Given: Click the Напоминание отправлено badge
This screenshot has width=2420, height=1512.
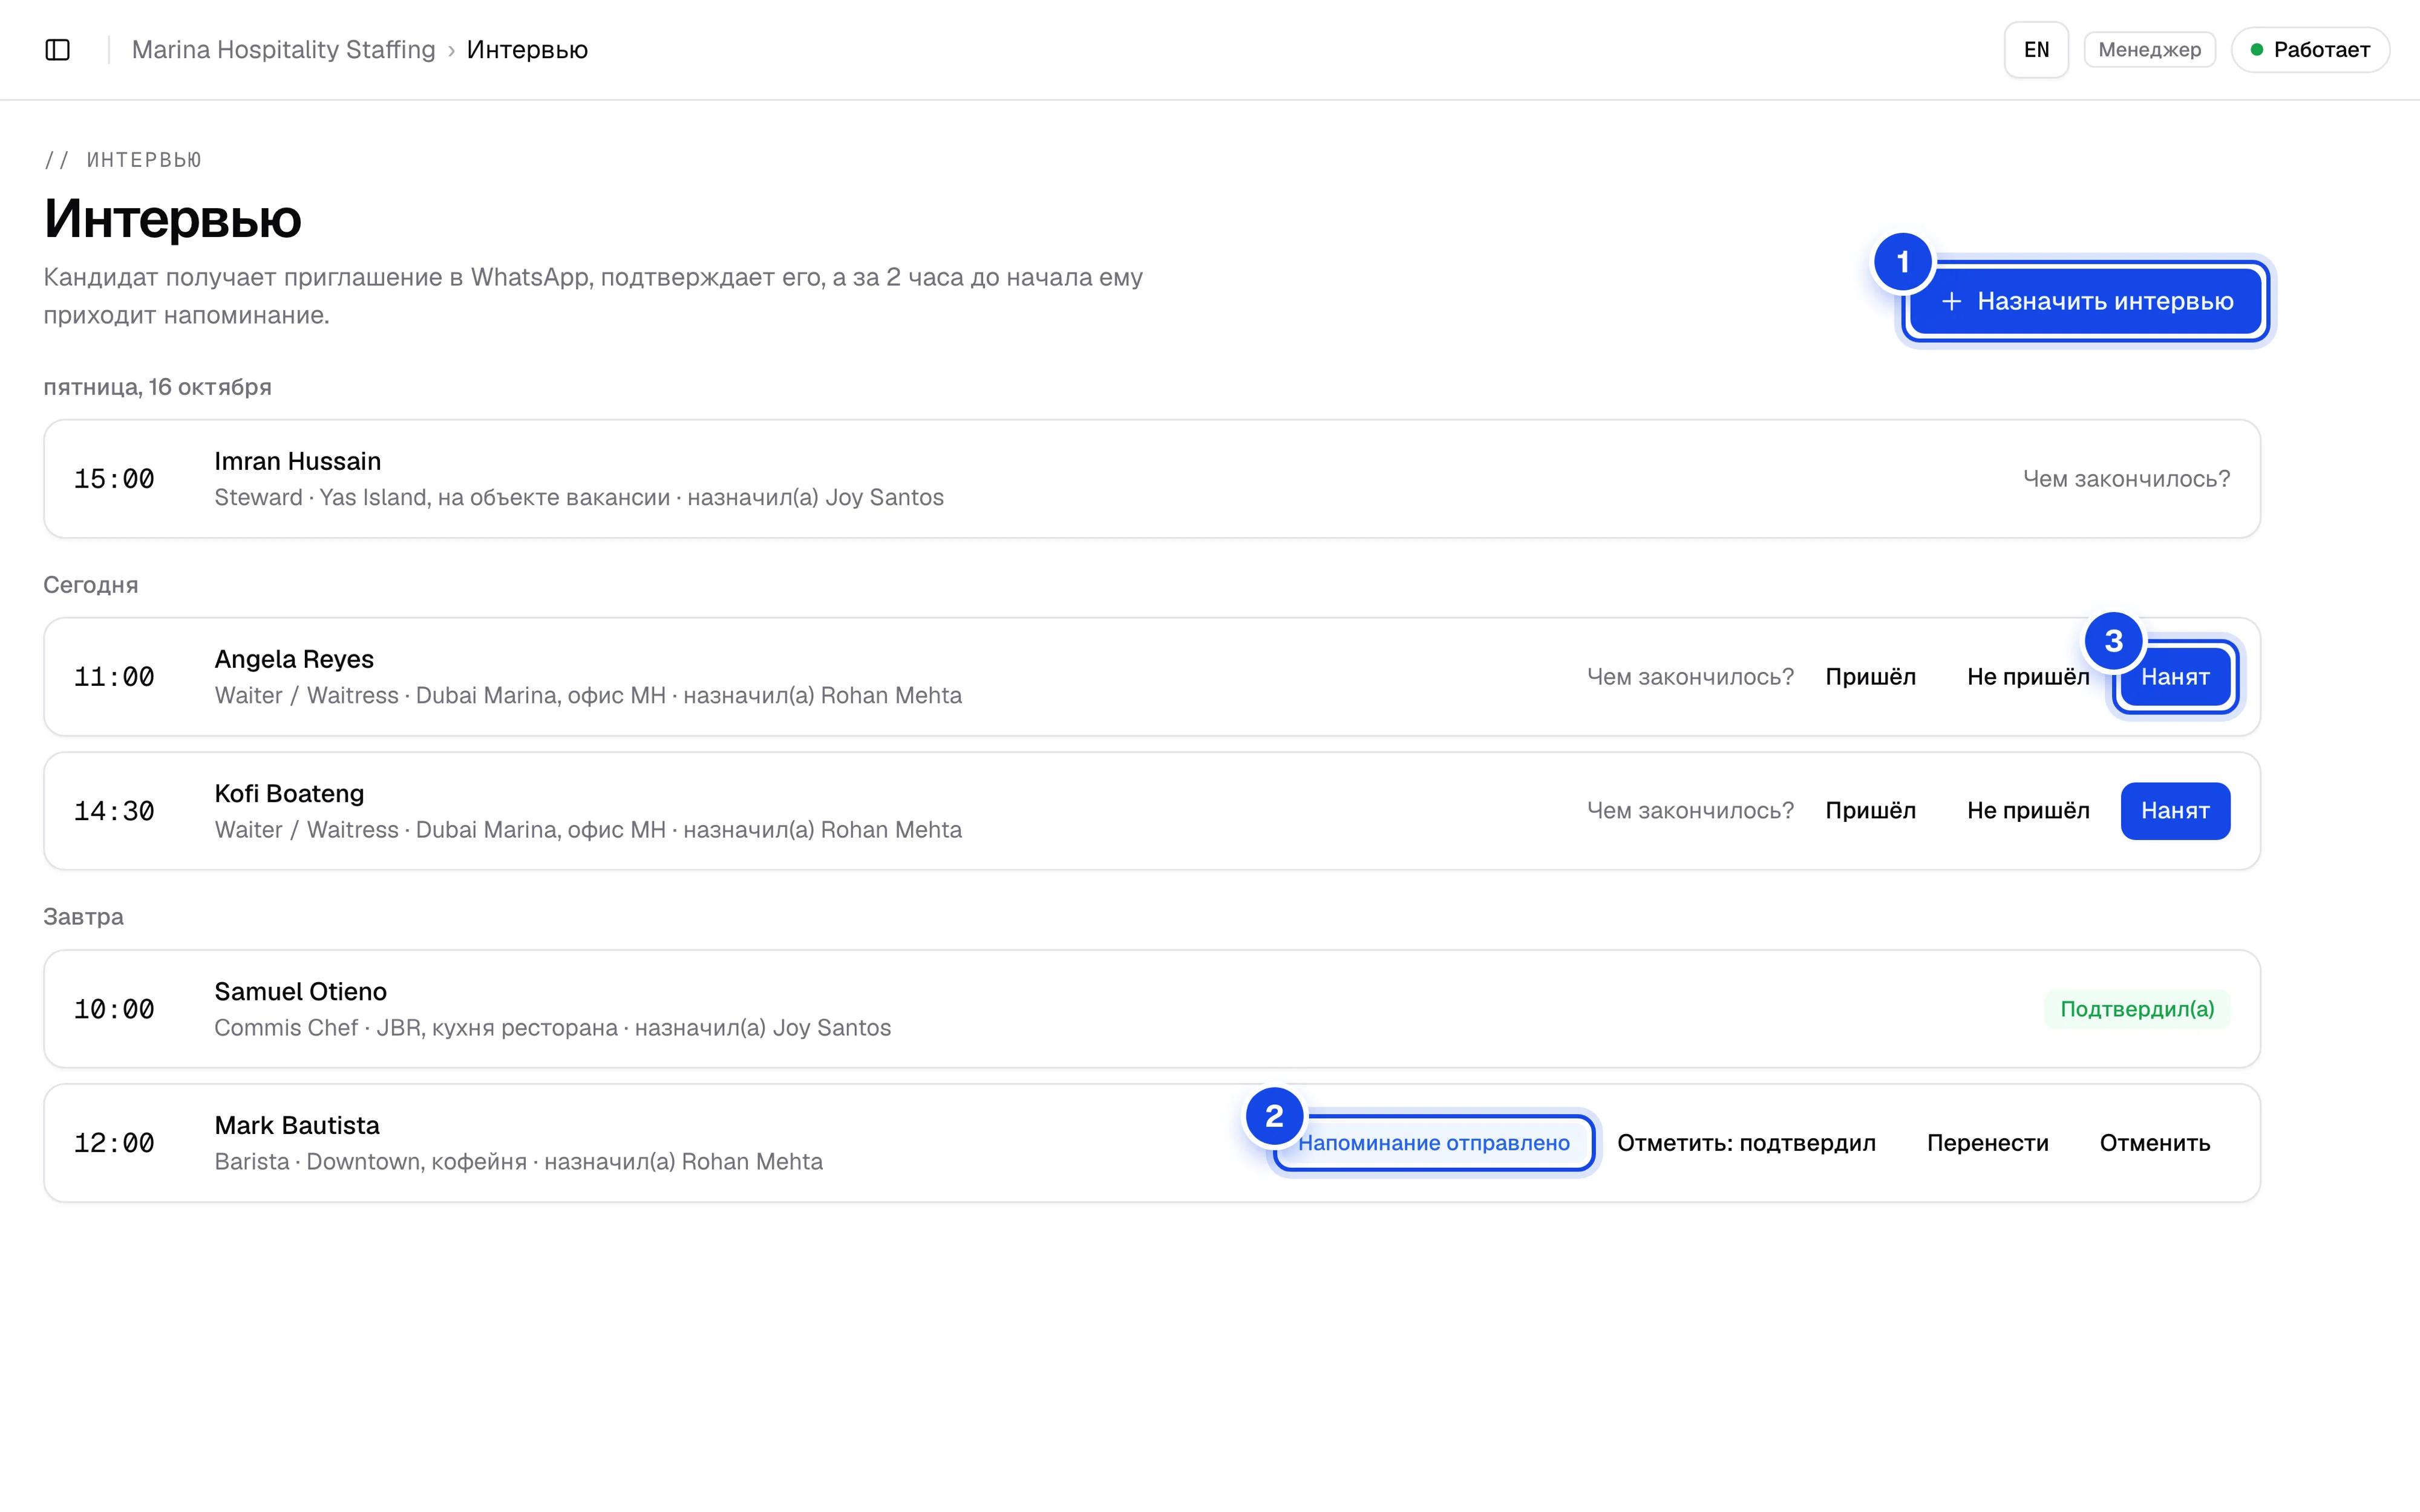Looking at the screenshot, I should [x=1434, y=1143].
